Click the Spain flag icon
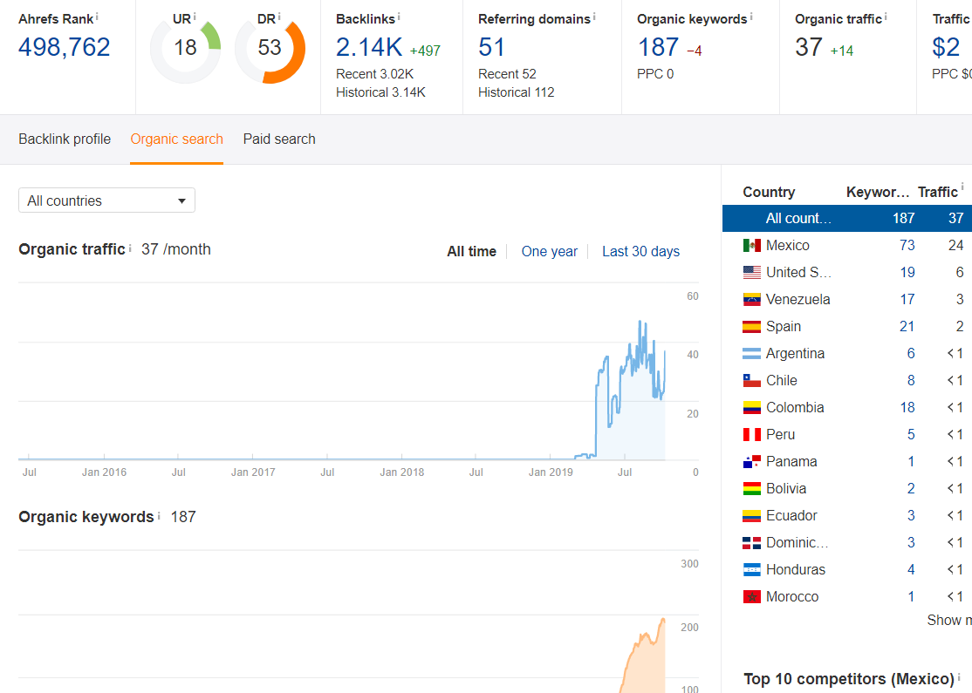The height and width of the screenshot is (693, 972). coord(751,326)
